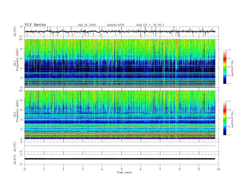The width and height of the screenshot is (246, 190).
Task: Click the ch.2 "Frequency (kHz)" axis label
Action: 17,111
